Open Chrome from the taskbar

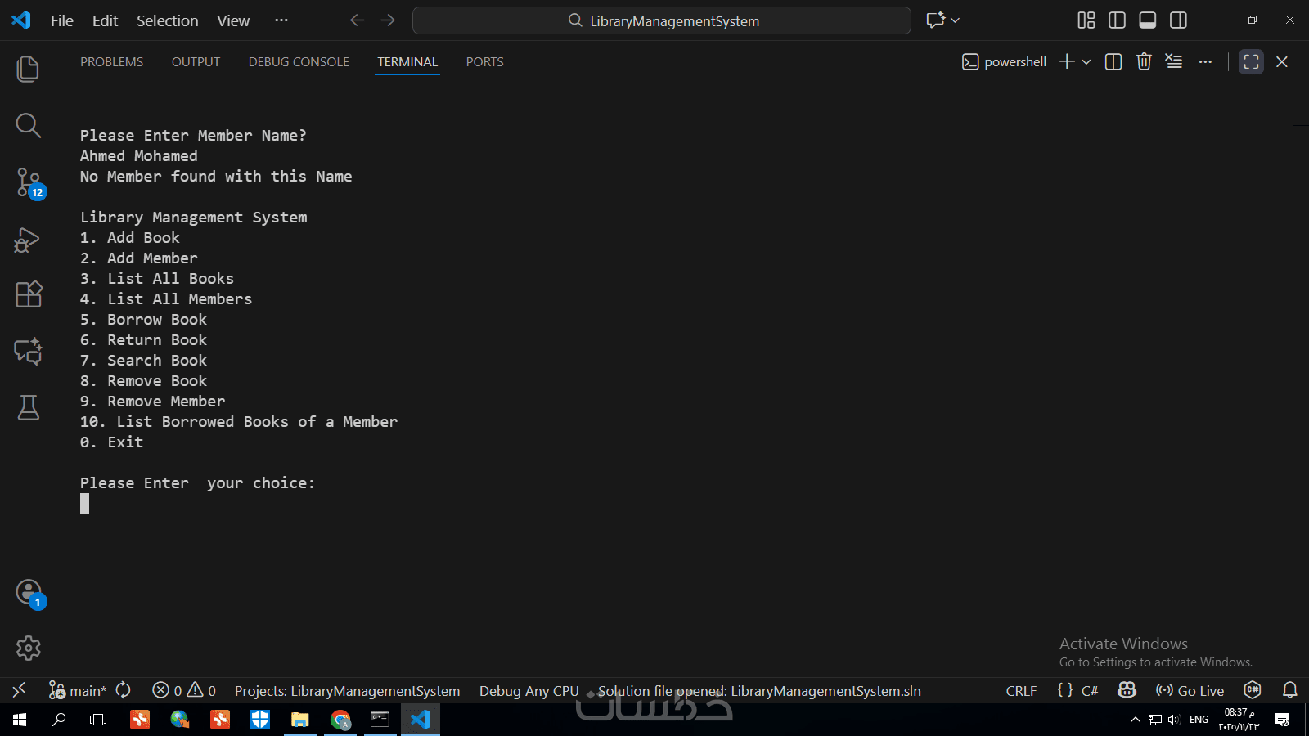(x=340, y=720)
